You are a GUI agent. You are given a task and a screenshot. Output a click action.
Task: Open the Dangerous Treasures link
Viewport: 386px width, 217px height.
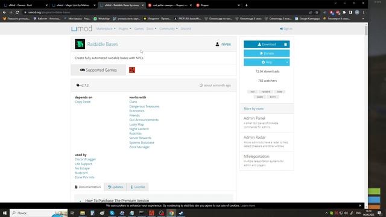pos(144,107)
